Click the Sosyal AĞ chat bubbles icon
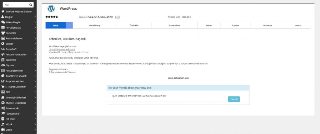The height and width of the screenshot is (134, 320). click(x=3, y=49)
